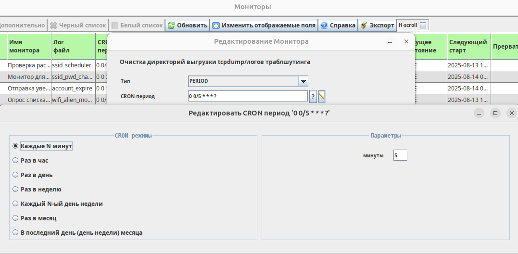
Task: Click the Тип combo box showing PERIOD
Action: tap(248, 81)
